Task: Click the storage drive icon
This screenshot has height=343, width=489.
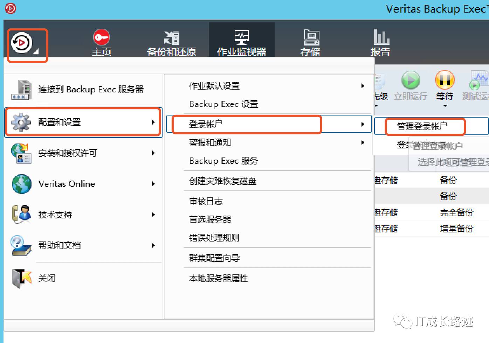Action: point(311,37)
